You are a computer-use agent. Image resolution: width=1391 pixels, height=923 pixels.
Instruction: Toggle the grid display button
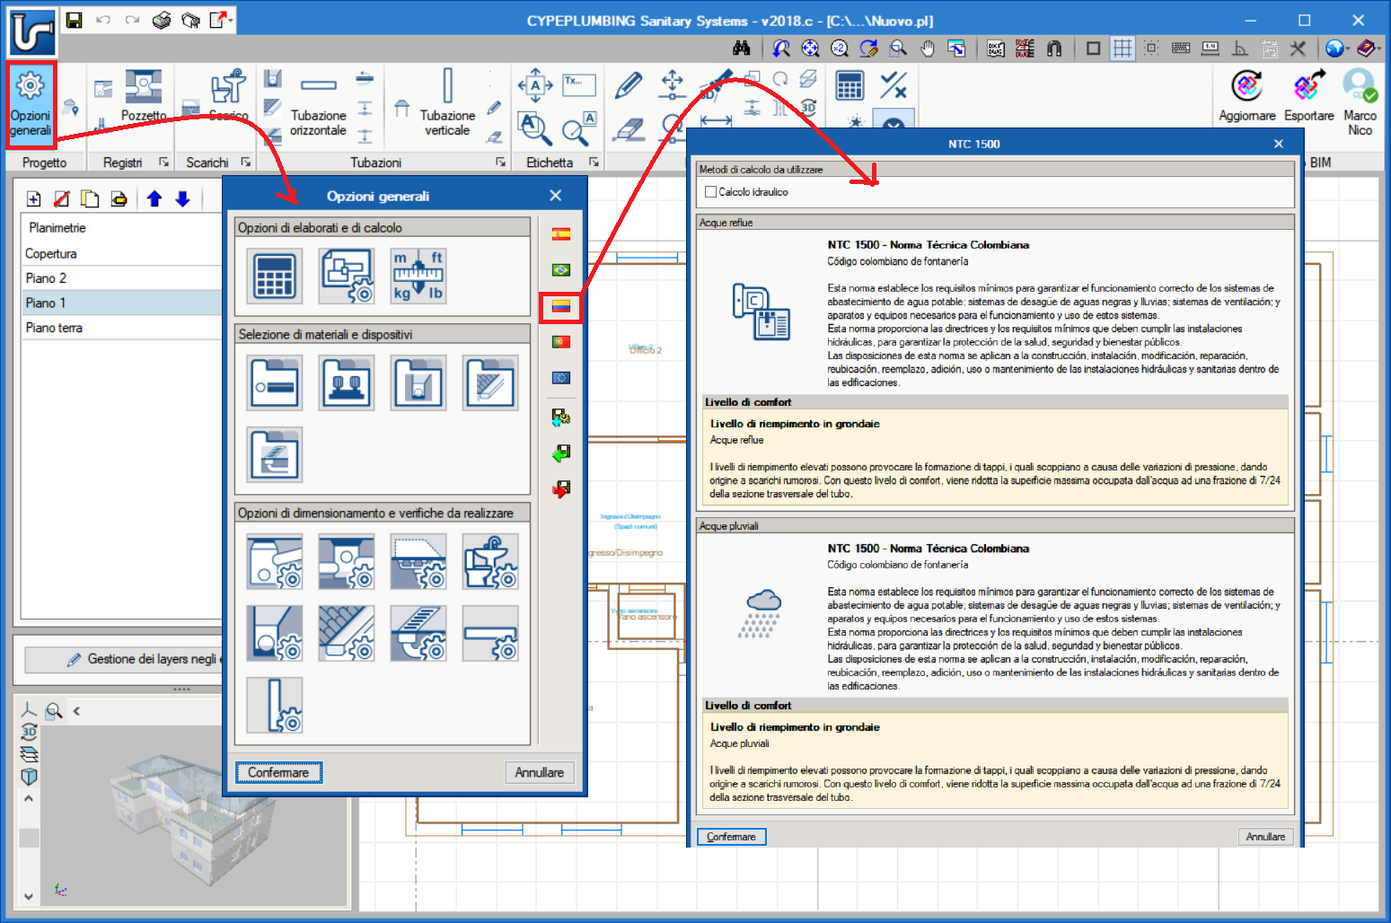tap(1122, 48)
